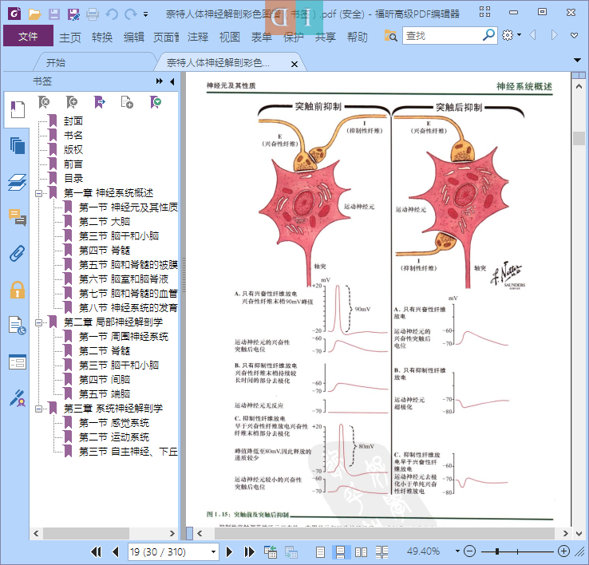Image resolution: width=589 pixels, height=565 pixels.
Task: Open the 主页 ribbon tab
Action: coord(70,38)
